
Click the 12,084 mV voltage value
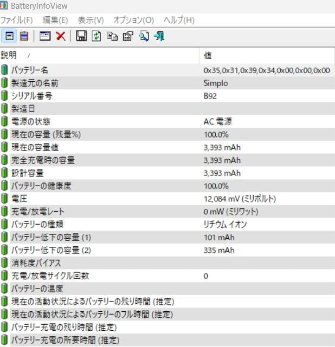tap(240, 199)
